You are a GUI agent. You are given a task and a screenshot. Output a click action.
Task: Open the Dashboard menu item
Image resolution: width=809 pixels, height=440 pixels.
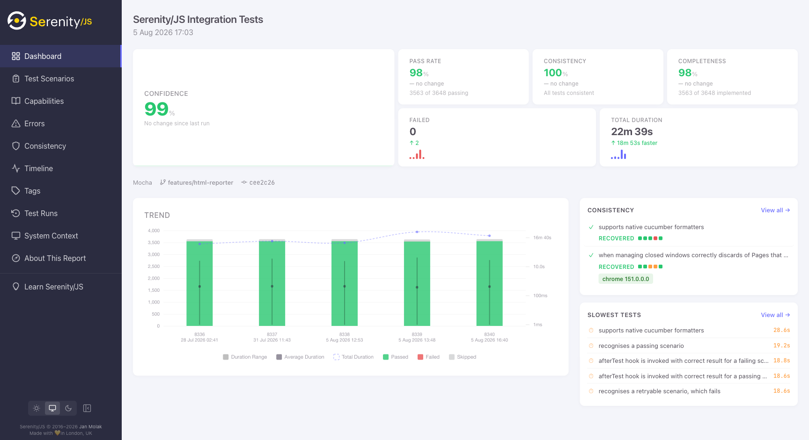[61, 56]
